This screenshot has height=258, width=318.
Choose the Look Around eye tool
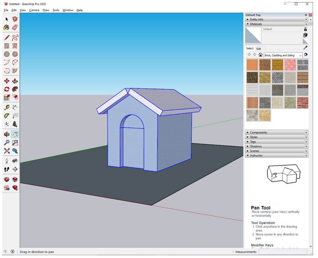[15, 161]
